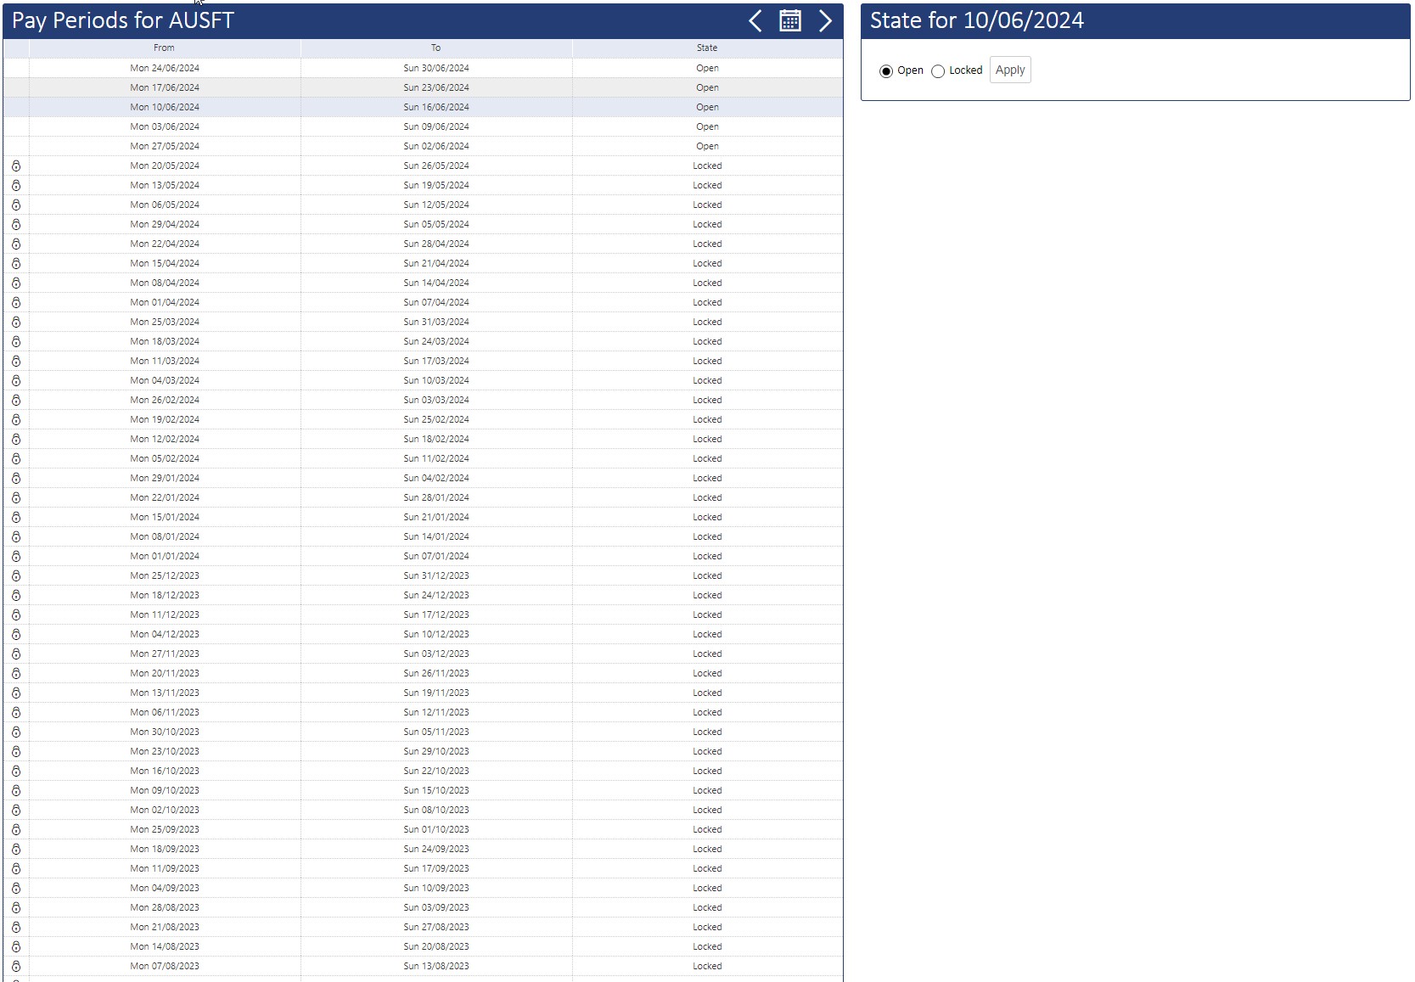The image size is (1415, 982).
Task: Click lock icon for Mon 08/04/2024 row
Action: coord(16,283)
